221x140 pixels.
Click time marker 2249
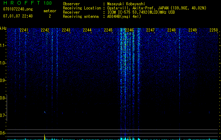click(x=193, y=30)
